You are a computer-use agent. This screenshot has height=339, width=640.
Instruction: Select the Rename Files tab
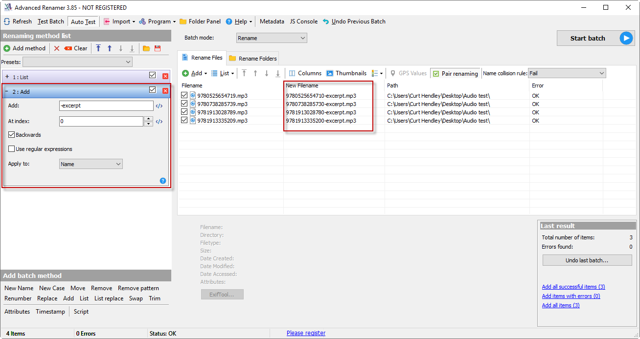point(202,58)
